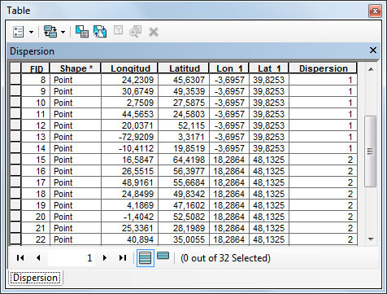Show all records view button
The height and width of the screenshot is (294, 387).
pos(146,258)
